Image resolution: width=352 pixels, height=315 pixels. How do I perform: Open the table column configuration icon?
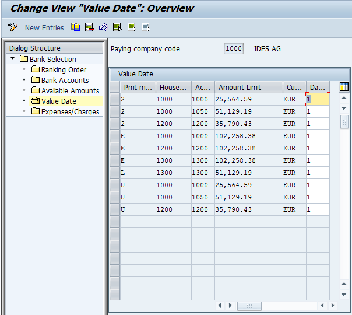[x=344, y=87]
